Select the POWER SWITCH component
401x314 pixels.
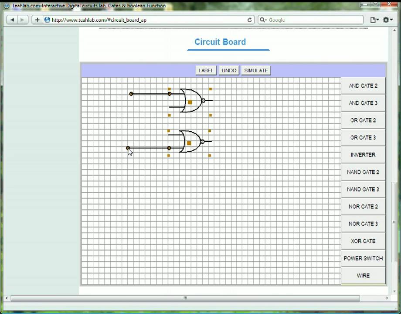[363, 258]
